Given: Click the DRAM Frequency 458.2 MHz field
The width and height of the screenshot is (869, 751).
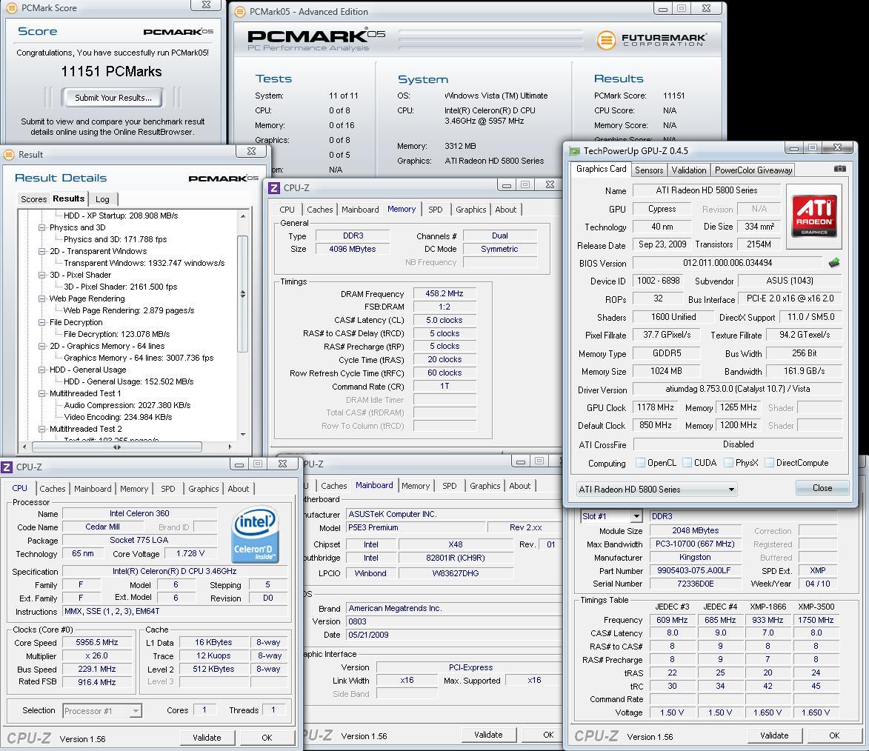Looking at the screenshot, I should 445,294.
